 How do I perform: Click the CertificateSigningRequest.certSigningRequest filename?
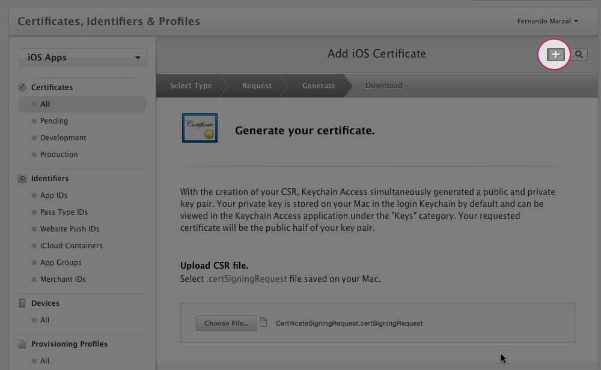click(x=349, y=323)
